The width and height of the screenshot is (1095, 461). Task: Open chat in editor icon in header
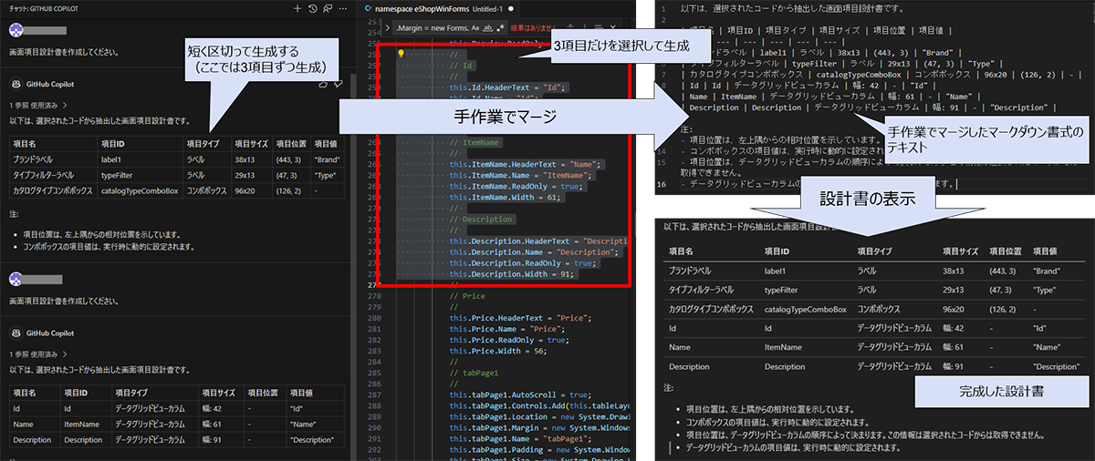point(328,7)
